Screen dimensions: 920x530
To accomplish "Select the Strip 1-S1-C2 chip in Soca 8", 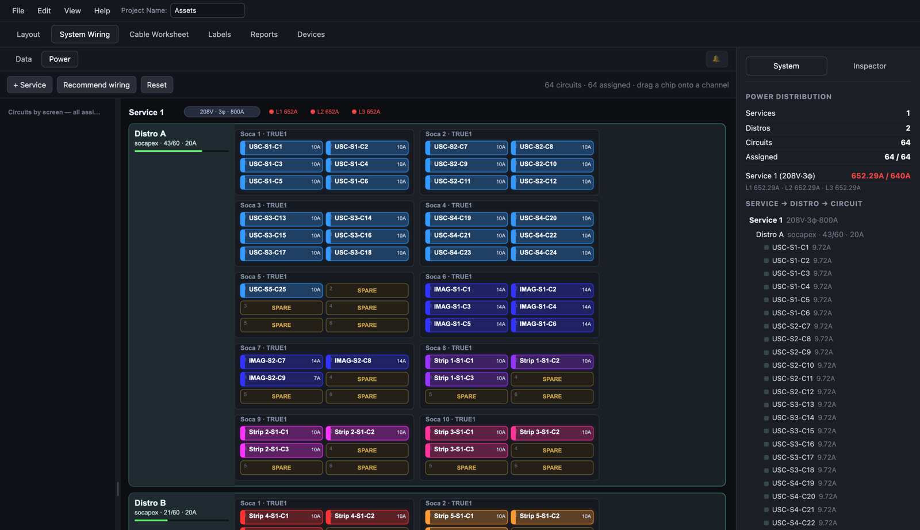I will [552, 361].
